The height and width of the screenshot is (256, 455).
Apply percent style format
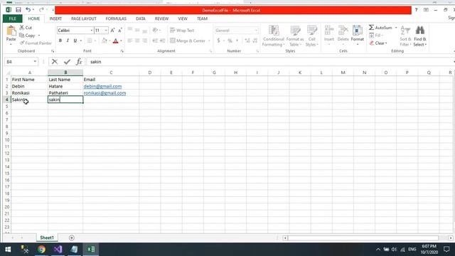[230, 41]
